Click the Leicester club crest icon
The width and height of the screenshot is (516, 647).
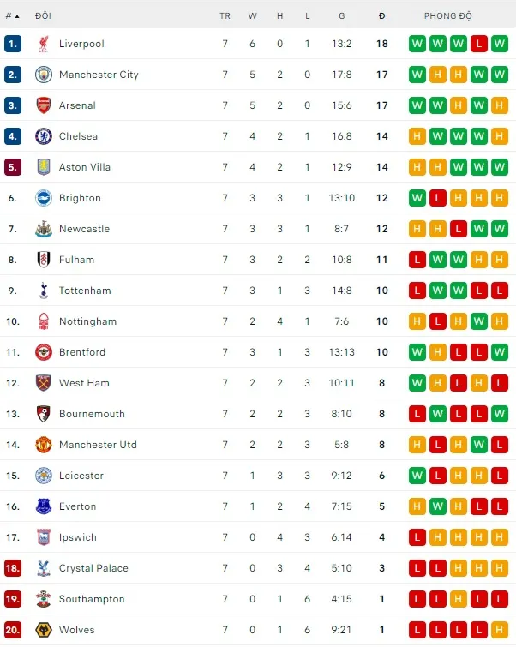[x=44, y=476]
